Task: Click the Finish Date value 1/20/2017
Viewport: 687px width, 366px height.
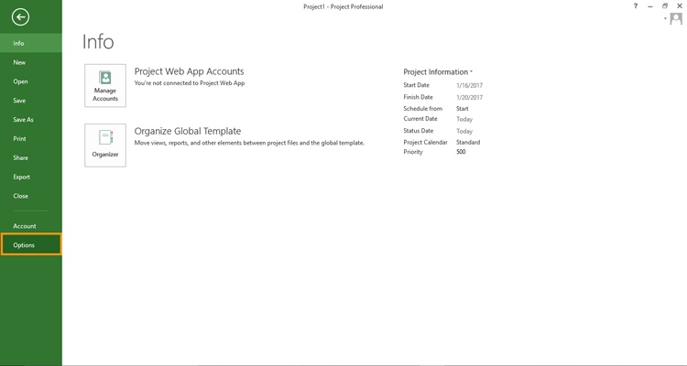Action: (469, 97)
